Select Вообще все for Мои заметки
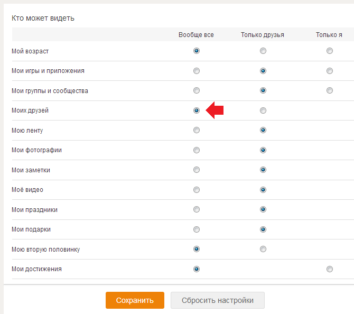 point(197,170)
